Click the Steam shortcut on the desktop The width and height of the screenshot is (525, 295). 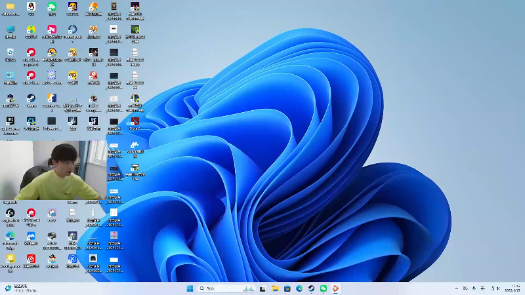click(x=31, y=98)
